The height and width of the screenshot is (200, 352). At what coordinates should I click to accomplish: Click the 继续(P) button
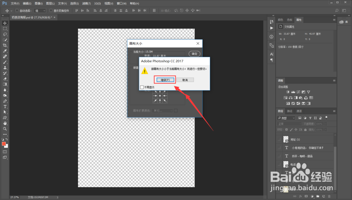165,80
